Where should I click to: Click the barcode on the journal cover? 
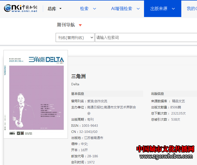pos(12,133)
